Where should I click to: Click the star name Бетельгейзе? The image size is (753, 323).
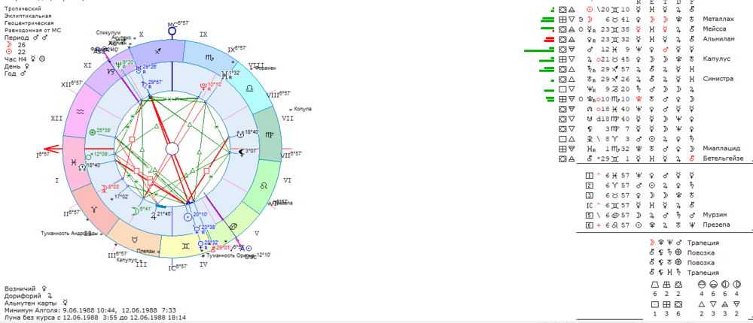click(x=723, y=158)
